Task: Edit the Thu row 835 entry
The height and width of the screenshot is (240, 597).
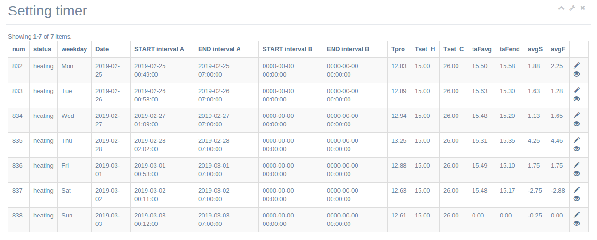Action: (x=577, y=140)
